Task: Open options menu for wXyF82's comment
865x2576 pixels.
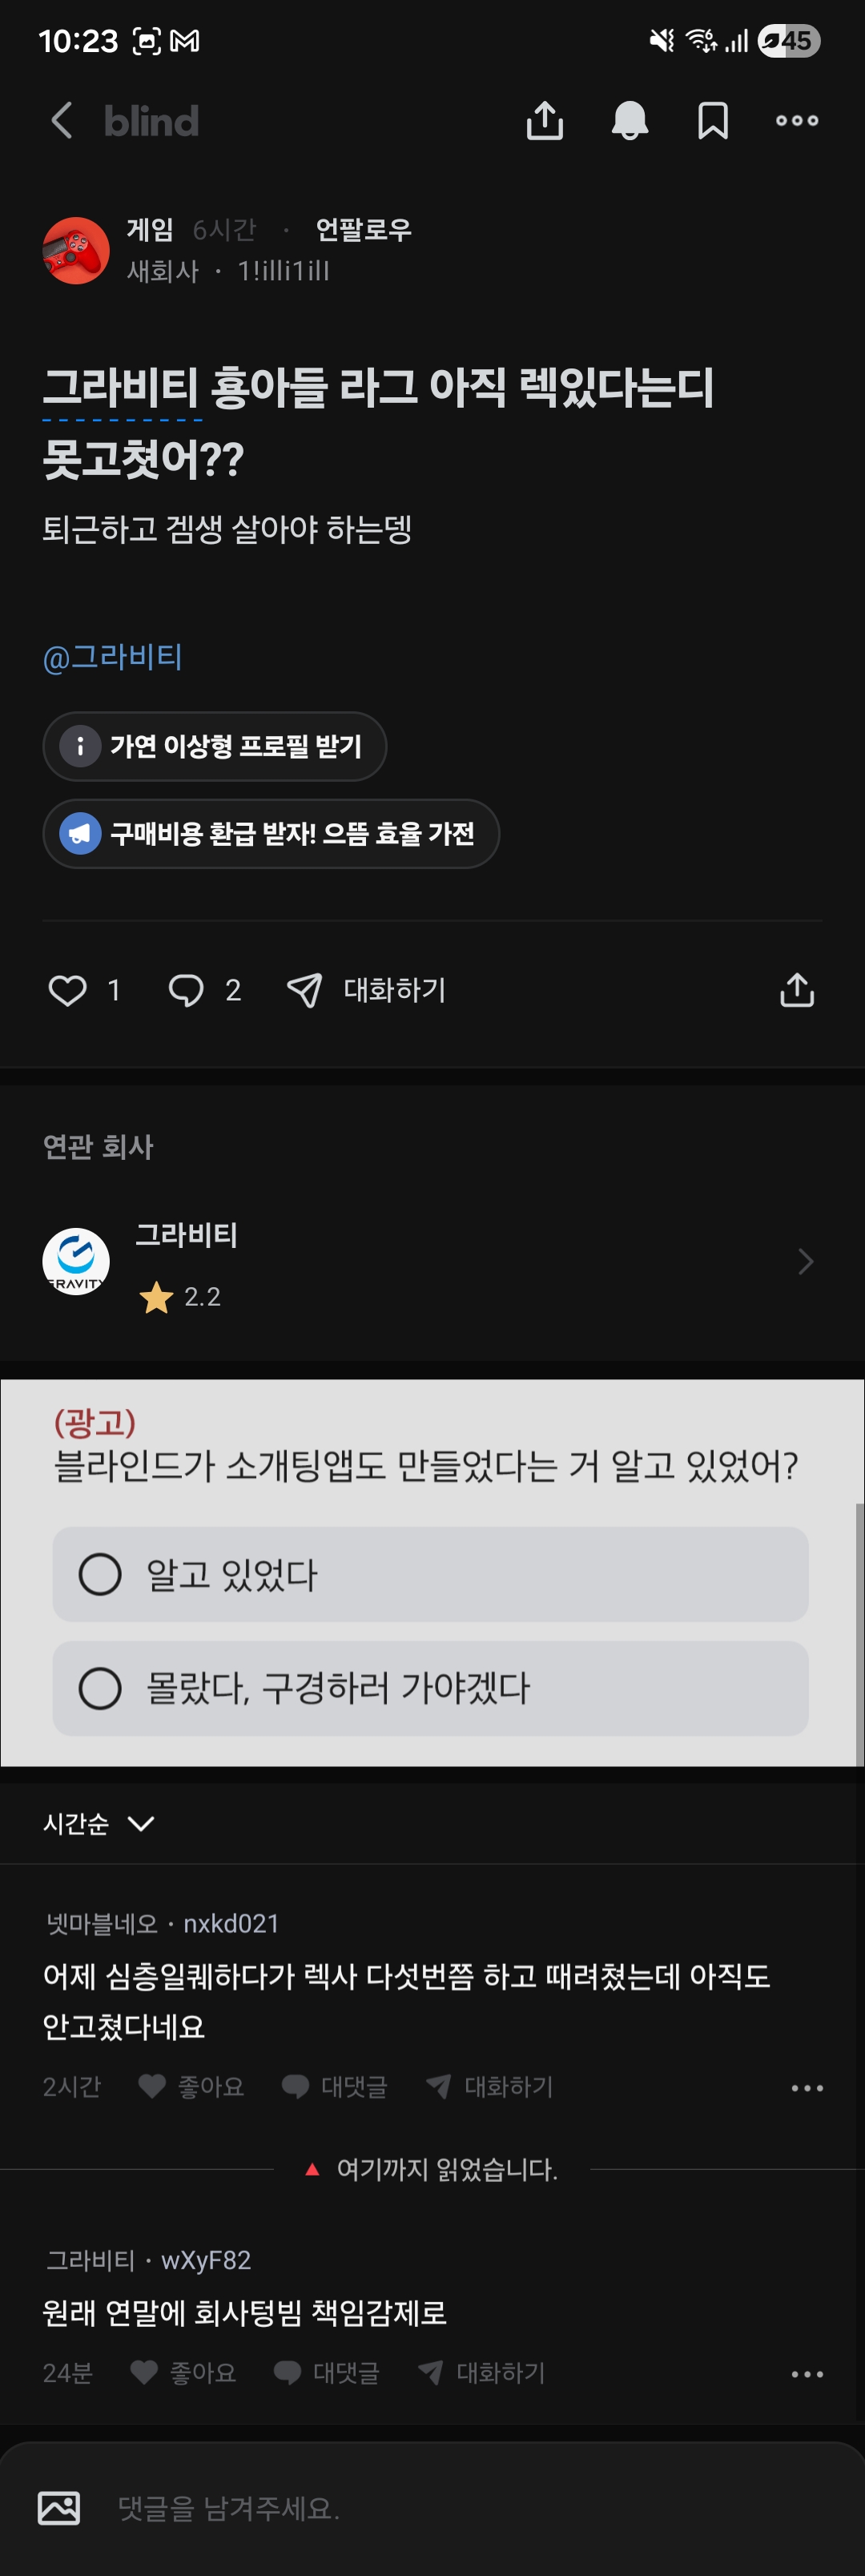Action: click(x=806, y=2373)
